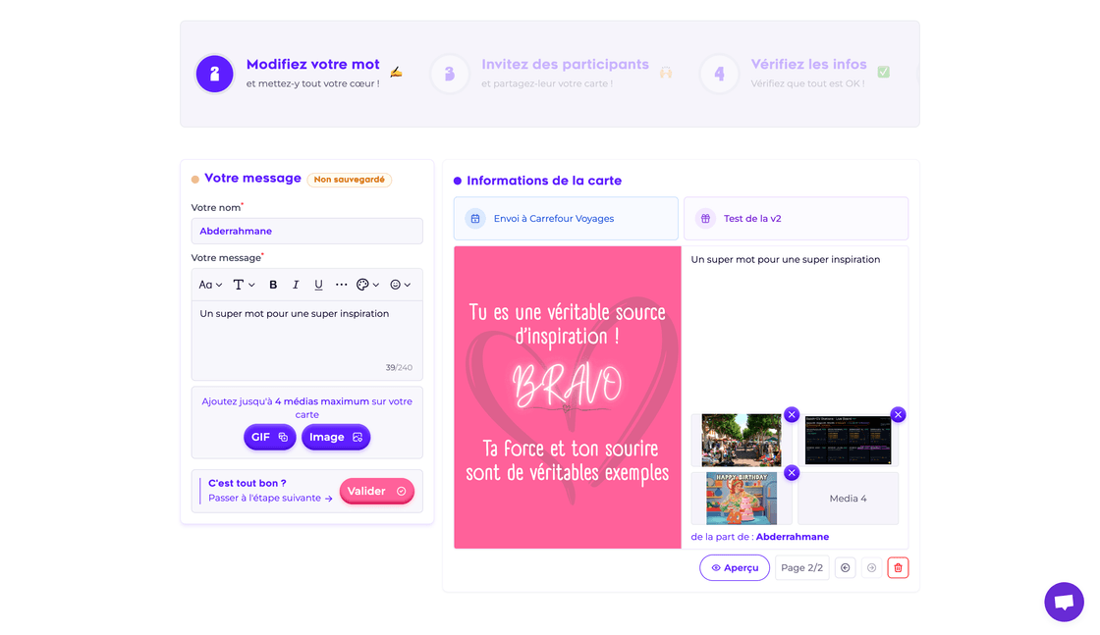The height and width of the screenshot is (635, 1100).
Task: Delete the current card page via trash icon
Action: coord(898,567)
